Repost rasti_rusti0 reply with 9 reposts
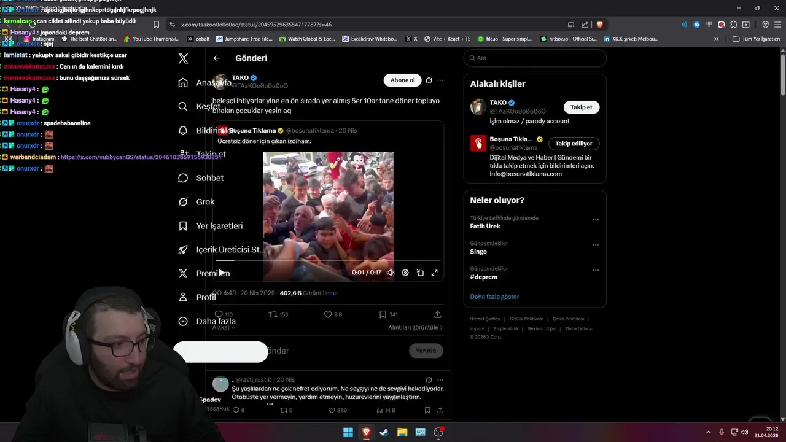The image size is (786, 442). [286, 410]
